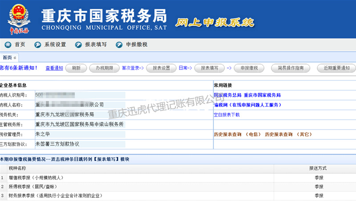The image size is (356, 208).
Task: Open the 首页 menu item
Action: tap(20, 45)
